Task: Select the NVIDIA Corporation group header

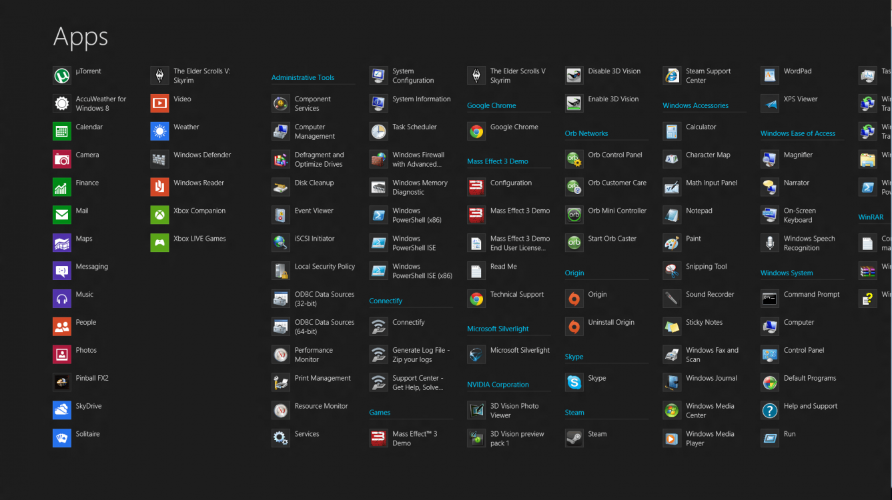Action: (x=498, y=385)
